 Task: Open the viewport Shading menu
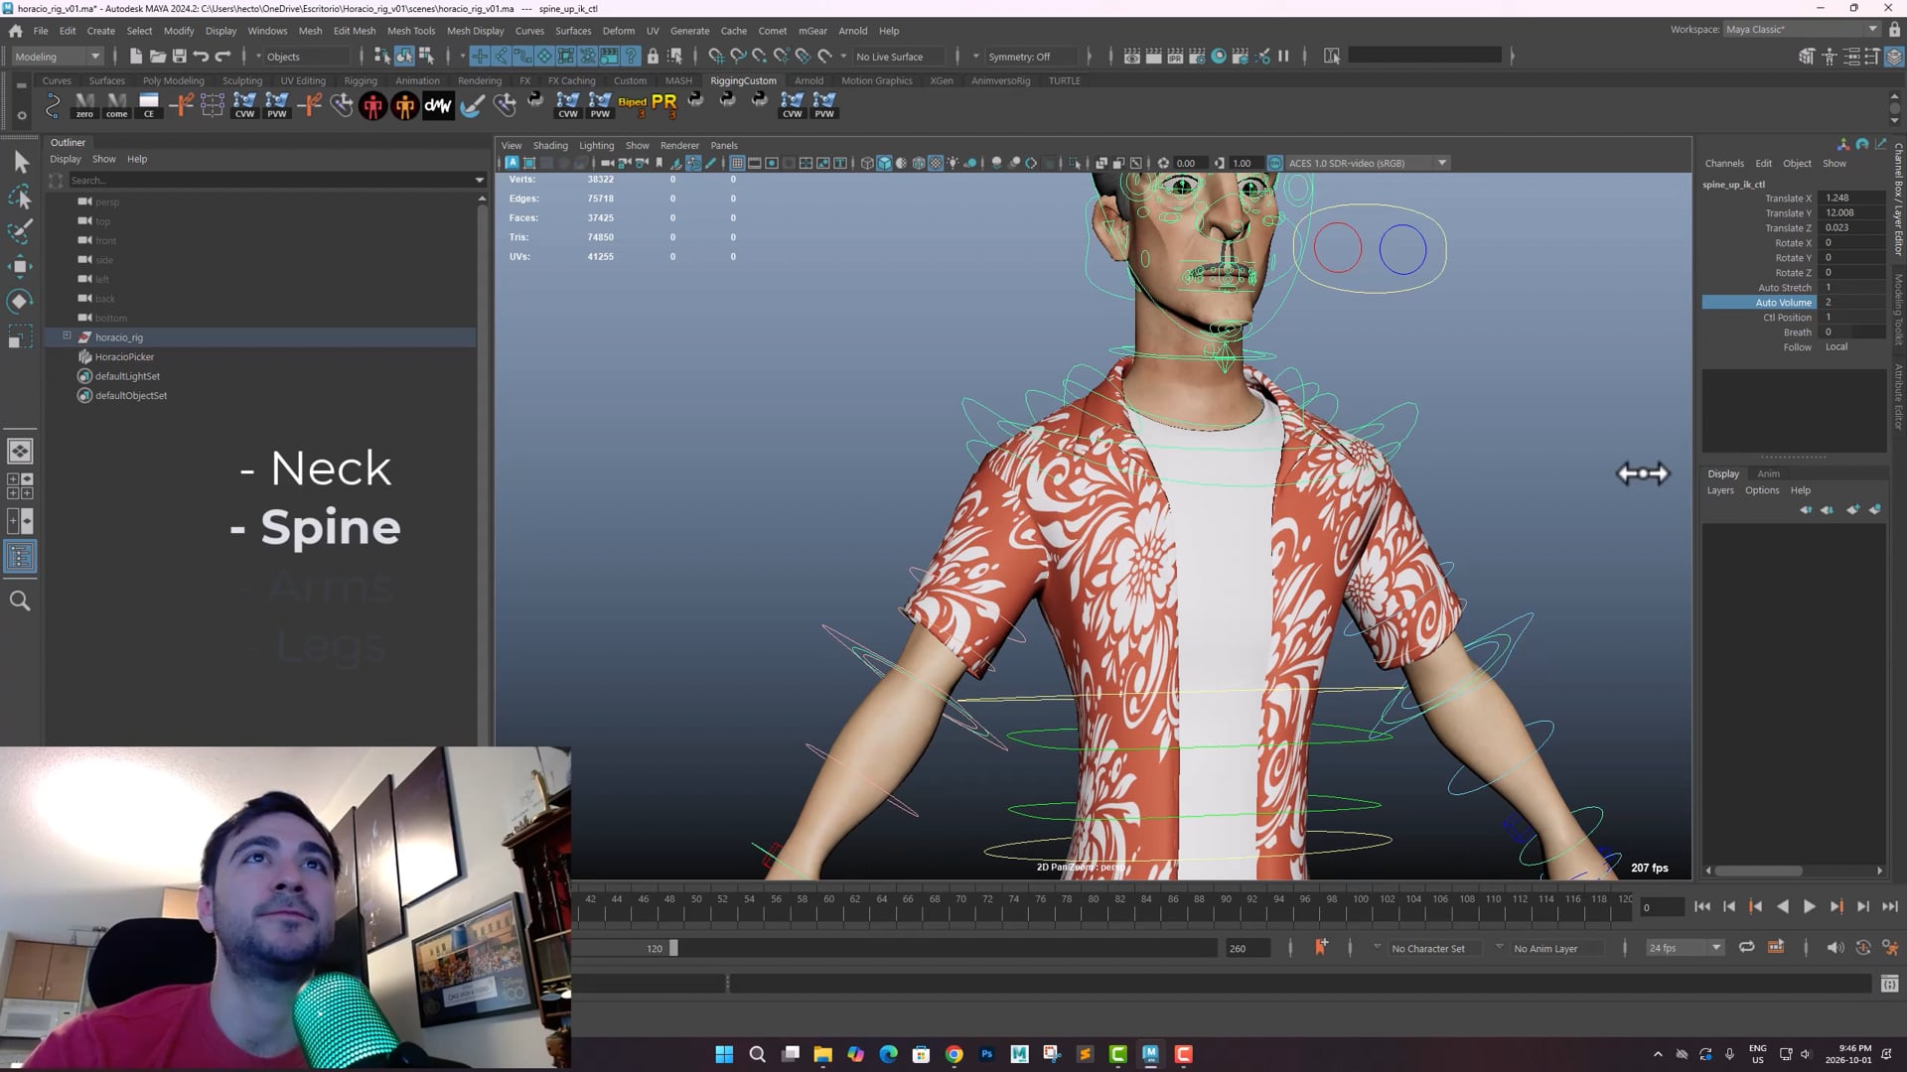pos(550,145)
